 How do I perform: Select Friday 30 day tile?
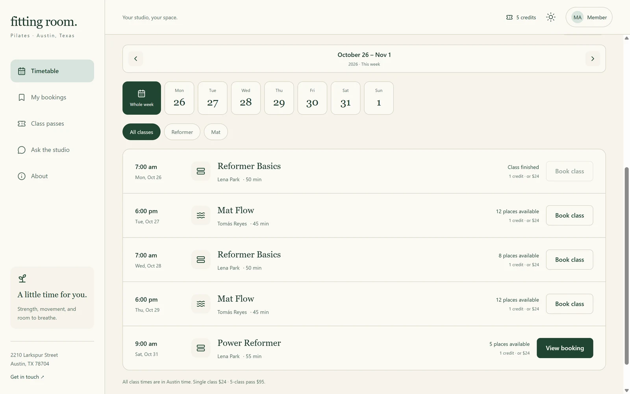pyautogui.click(x=312, y=98)
